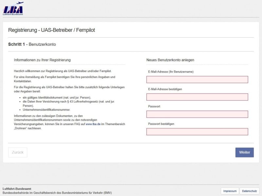Click the heading 'Registrierung - UAS-Betreiber / Fernpilot'
Image resolution: width=262 pixels, height=196 pixels.
[x=51, y=30]
